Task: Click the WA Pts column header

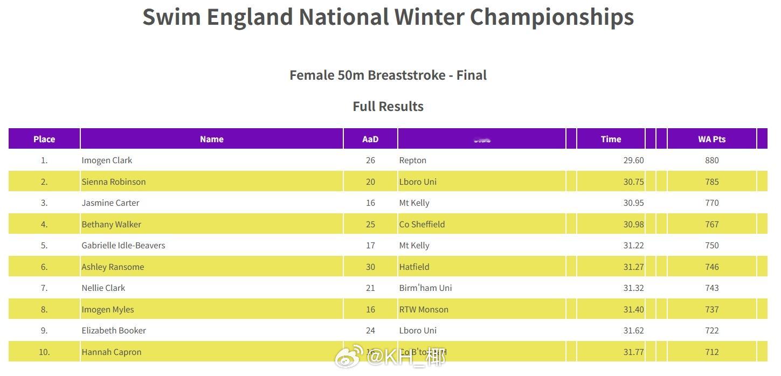Action: tap(711, 139)
